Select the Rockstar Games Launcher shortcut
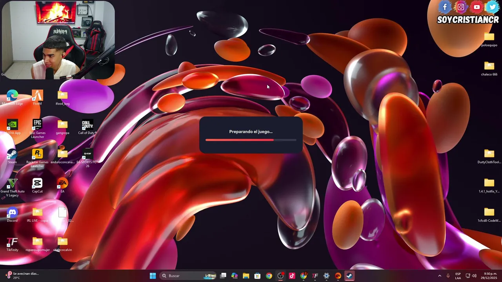The image size is (502, 282). (37, 158)
